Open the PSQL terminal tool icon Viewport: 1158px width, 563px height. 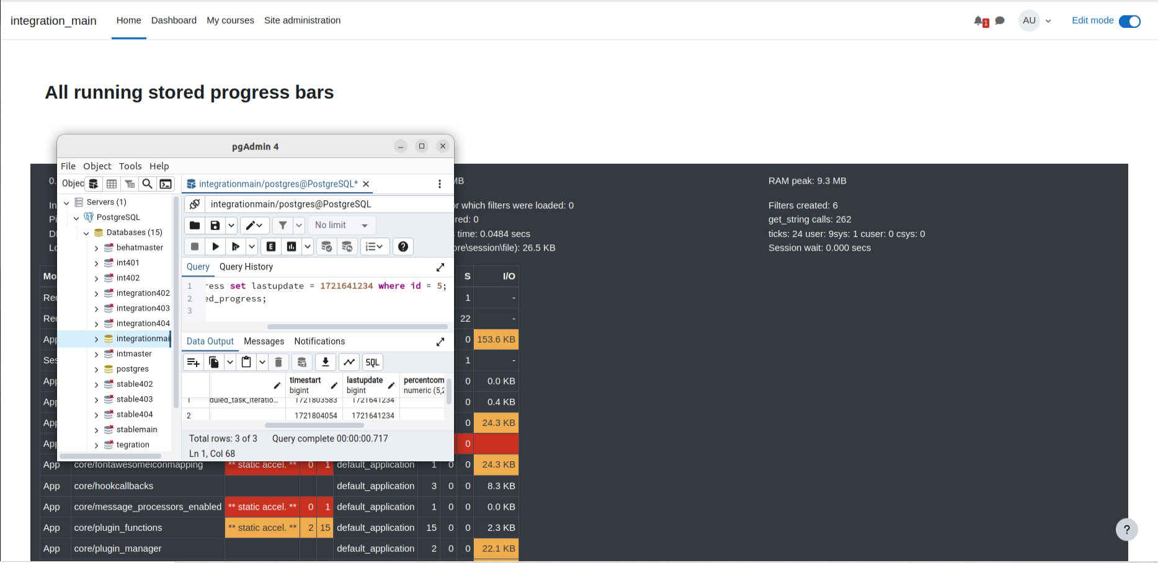coord(166,184)
